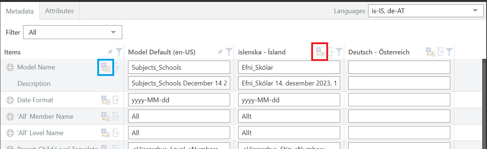Click German field for Model Name
487x149 pixels.
(x=399, y=67)
